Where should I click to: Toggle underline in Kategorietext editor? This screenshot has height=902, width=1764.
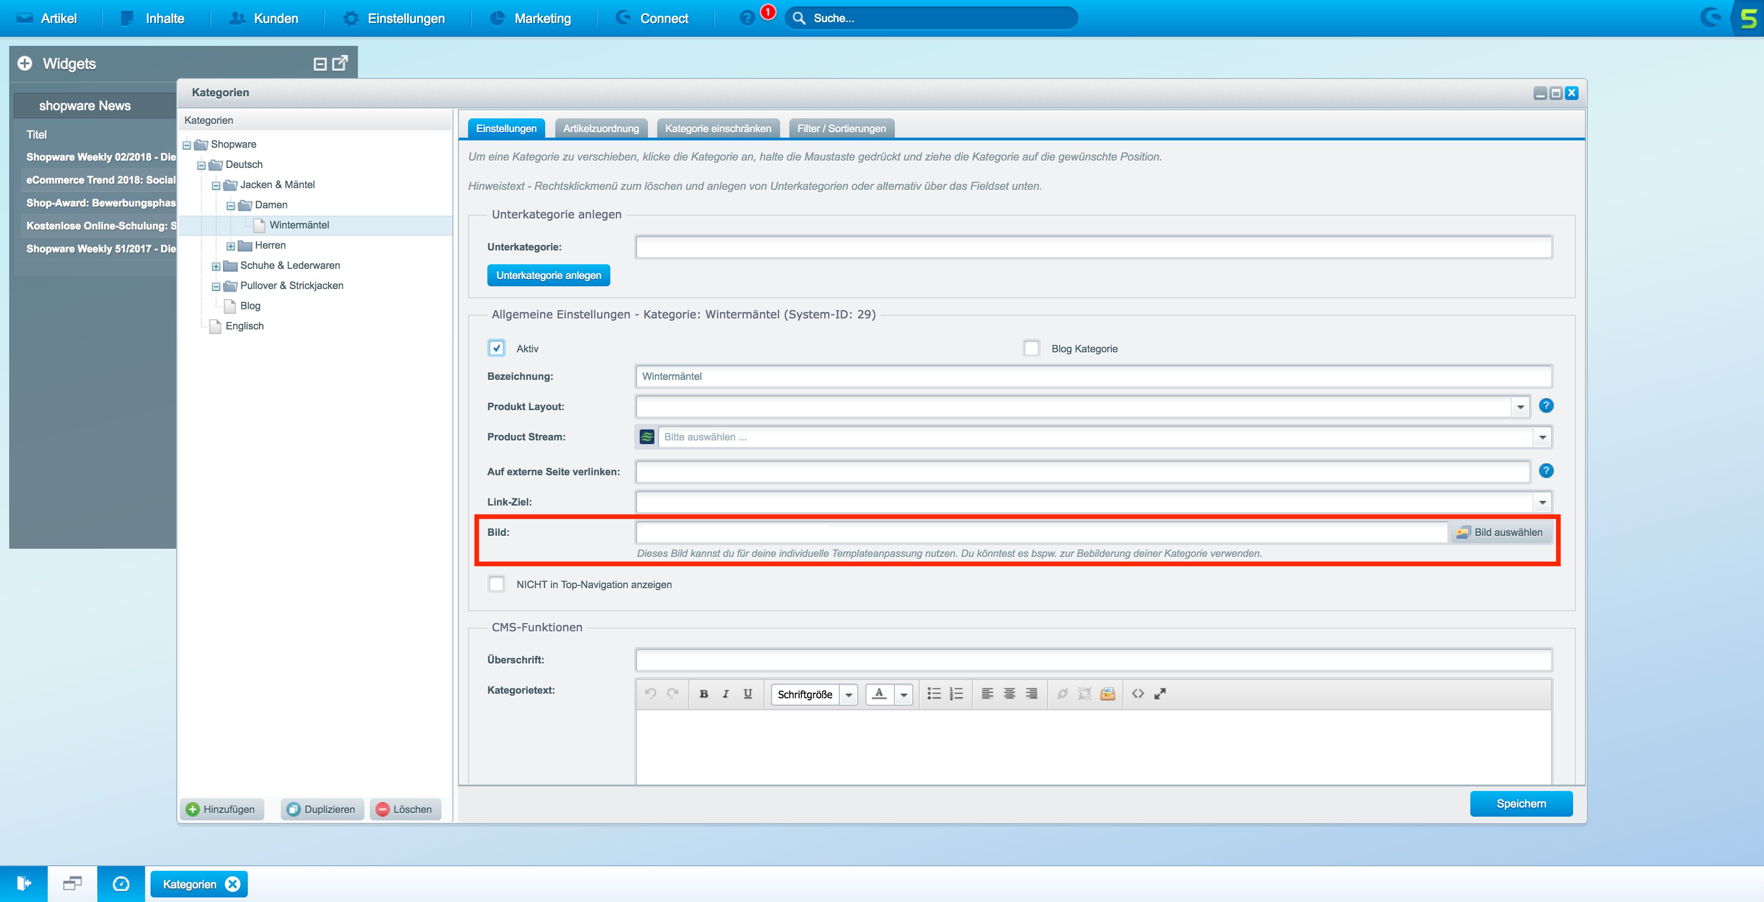[748, 693]
